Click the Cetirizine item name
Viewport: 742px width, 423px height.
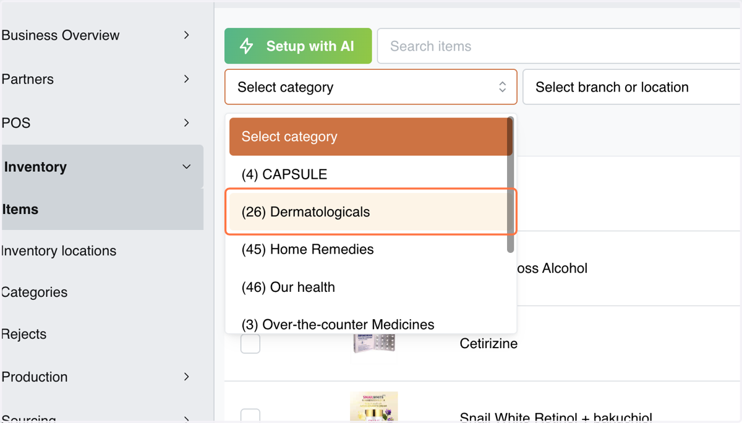489,343
